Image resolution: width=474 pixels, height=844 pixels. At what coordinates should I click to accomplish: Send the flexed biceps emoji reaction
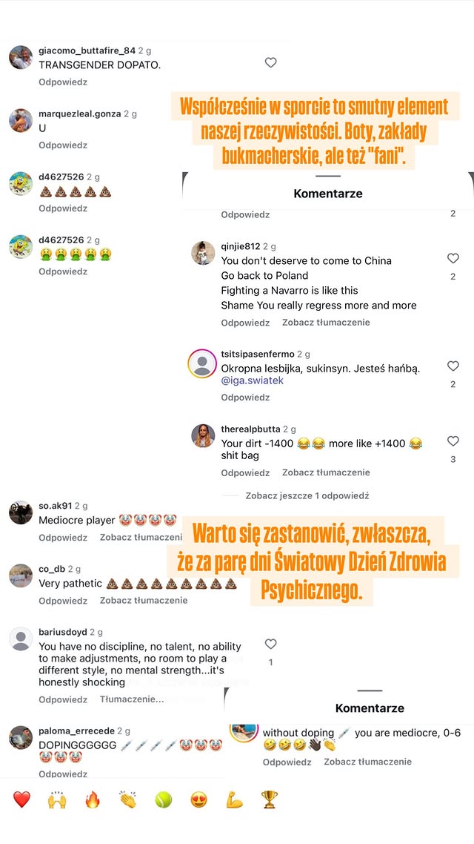point(234,800)
